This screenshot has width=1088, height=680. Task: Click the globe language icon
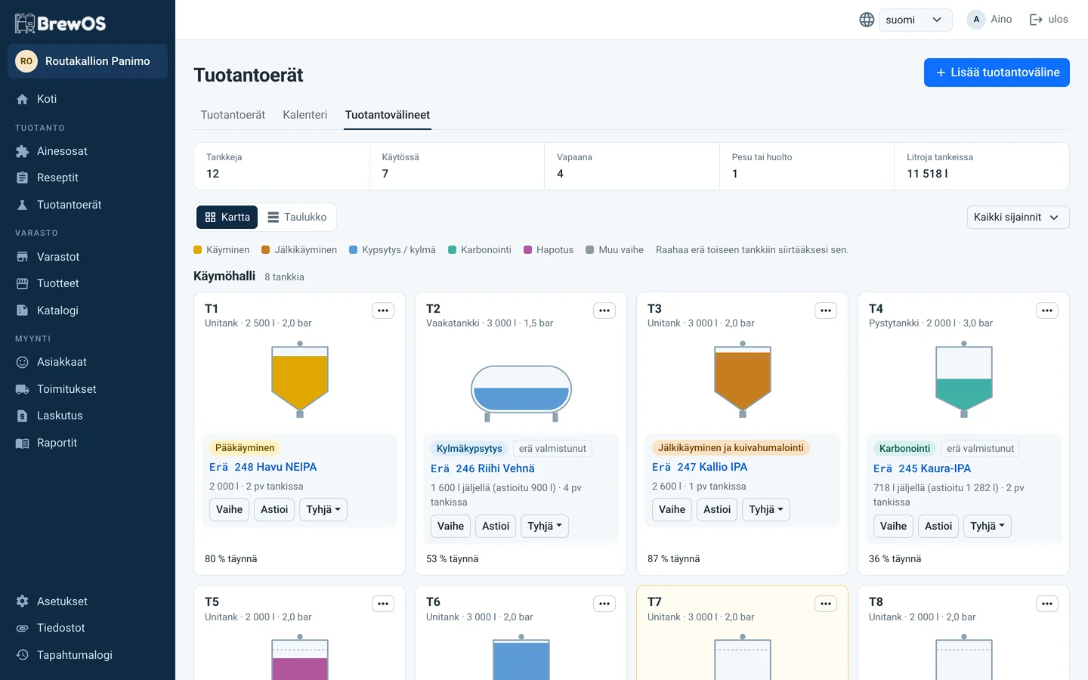pyautogui.click(x=867, y=20)
